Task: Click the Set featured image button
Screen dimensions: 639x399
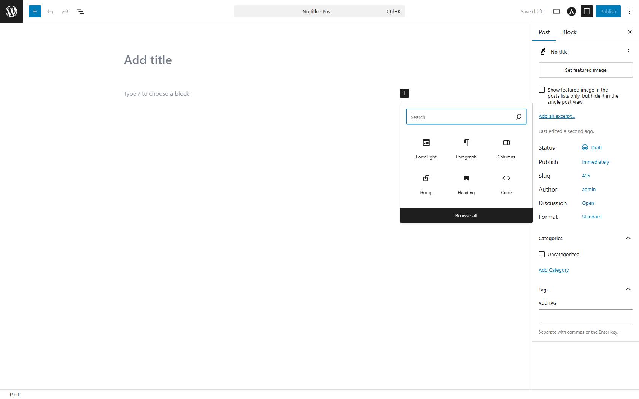Action: point(585,70)
